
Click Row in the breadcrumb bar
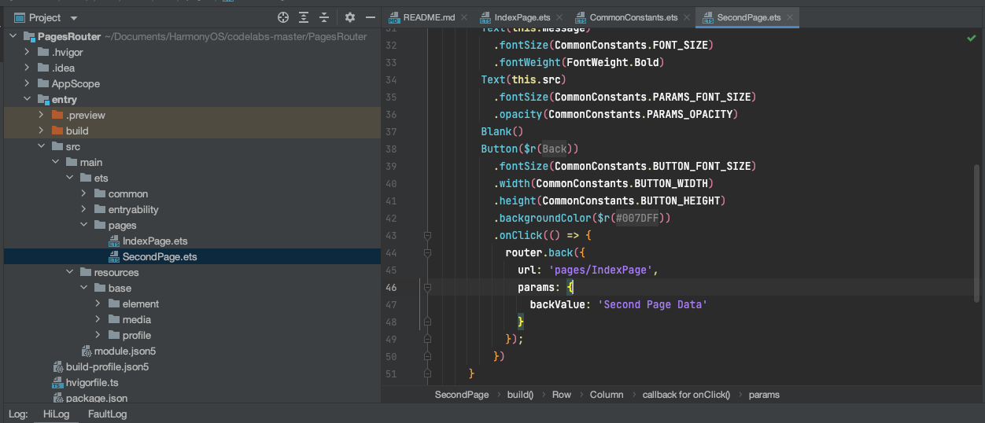click(x=562, y=395)
